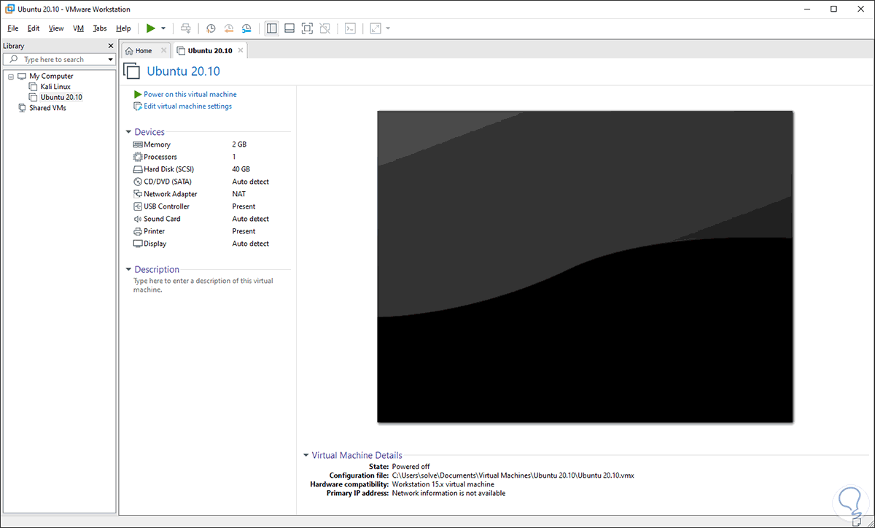
Task: Toggle the Show Library sidebar icon
Action: coord(271,28)
